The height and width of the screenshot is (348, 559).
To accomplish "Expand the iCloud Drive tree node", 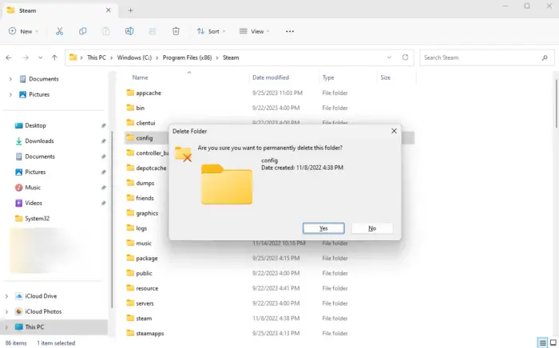I will pyautogui.click(x=8, y=296).
